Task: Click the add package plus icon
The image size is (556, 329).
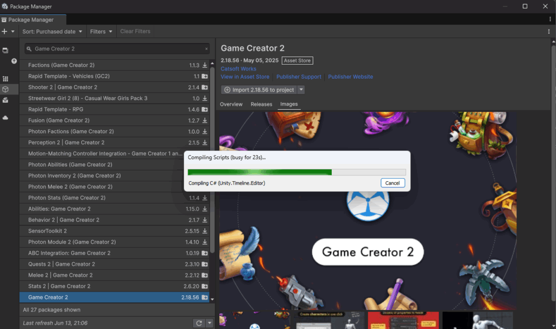Action: point(4,31)
